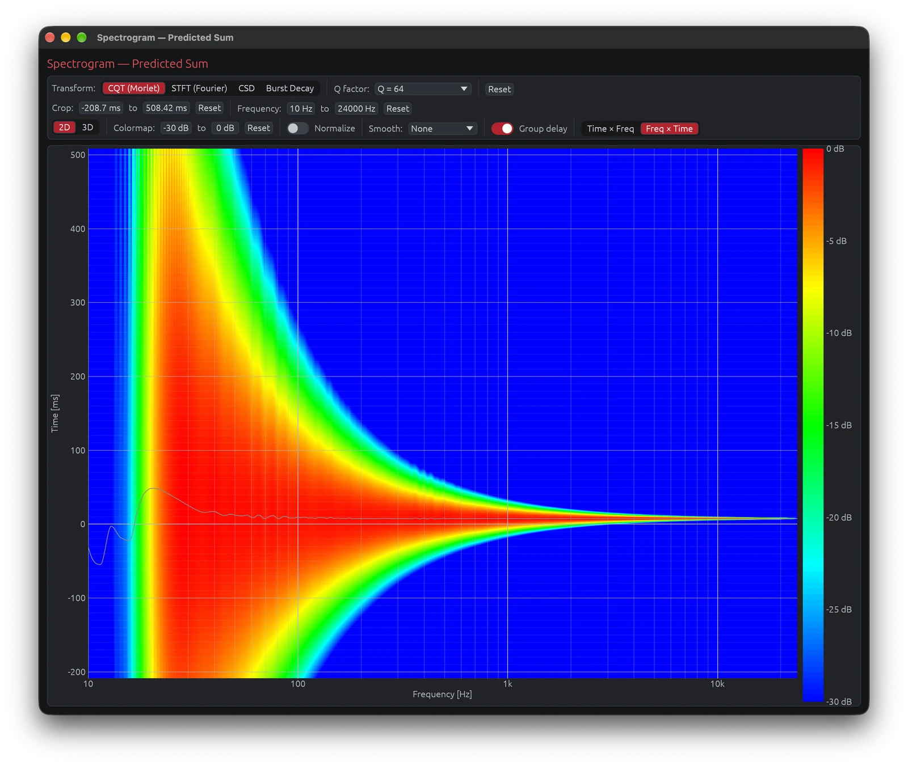Click the macOS minimize window button
908x766 pixels.
click(66, 37)
